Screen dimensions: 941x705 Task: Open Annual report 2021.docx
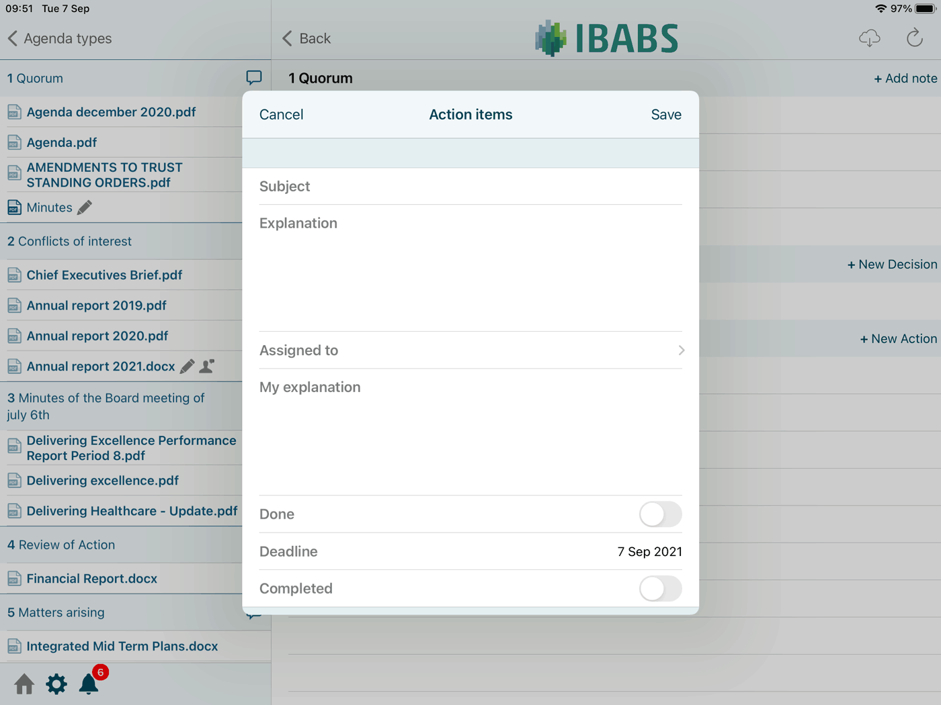(101, 366)
